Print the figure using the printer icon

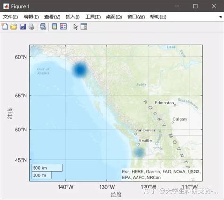[32, 26]
